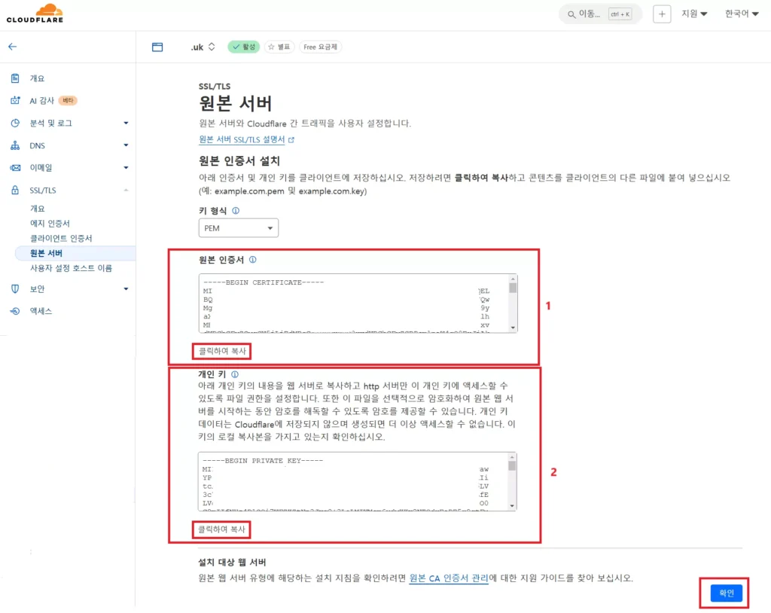
Task: Open the 지원 support dropdown
Action: click(693, 14)
